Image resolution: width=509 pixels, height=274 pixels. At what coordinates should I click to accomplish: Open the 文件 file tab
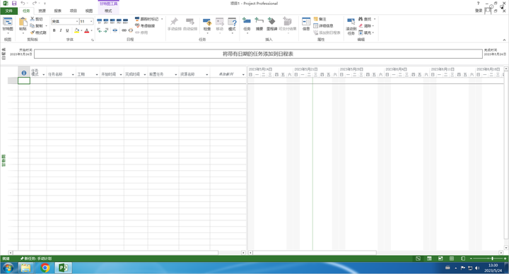pos(8,11)
